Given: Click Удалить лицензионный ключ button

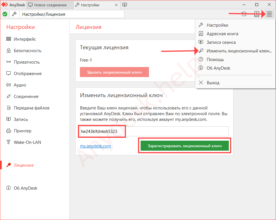Looking at the screenshot, I should 114,72.
